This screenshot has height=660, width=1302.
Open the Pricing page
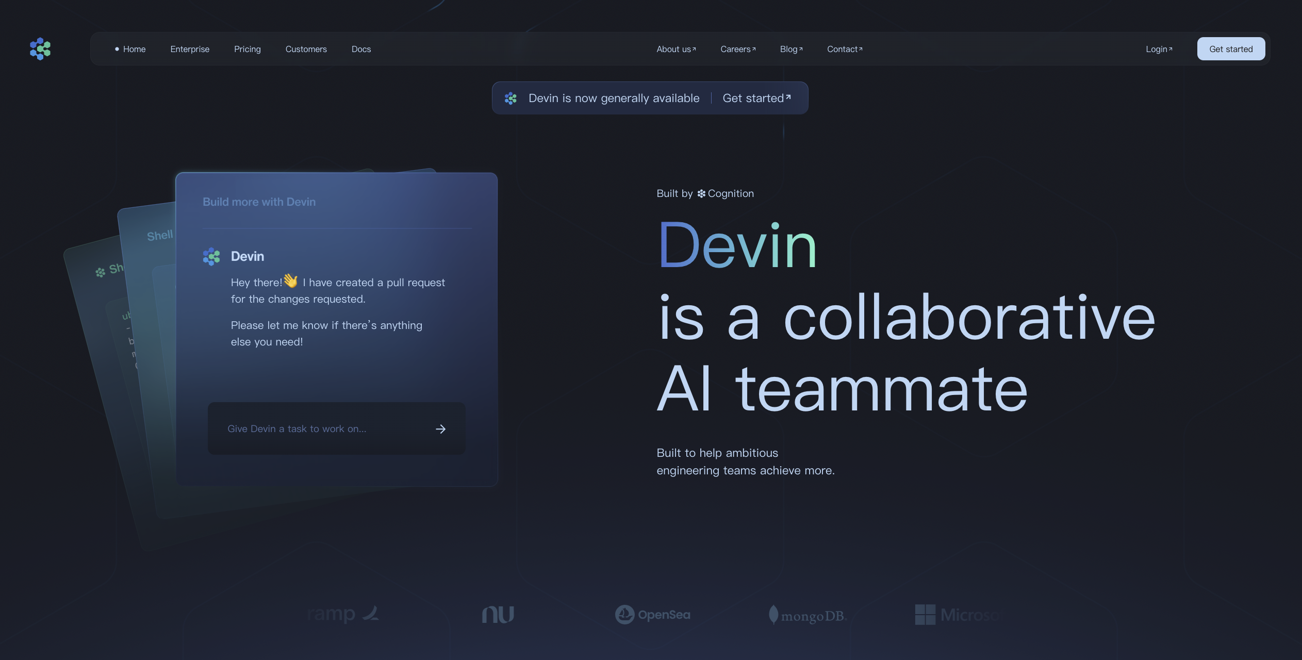(248, 49)
